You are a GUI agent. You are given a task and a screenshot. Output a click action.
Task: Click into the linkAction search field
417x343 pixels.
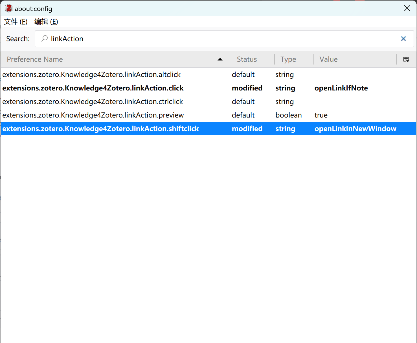click(x=220, y=39)
